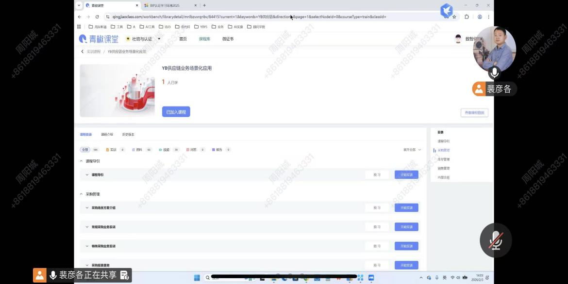
Task: Open the Windows Start menu
Action: [x=197, y=278]
